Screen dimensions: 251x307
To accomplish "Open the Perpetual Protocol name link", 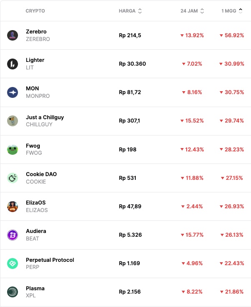I will coord(50,260).
